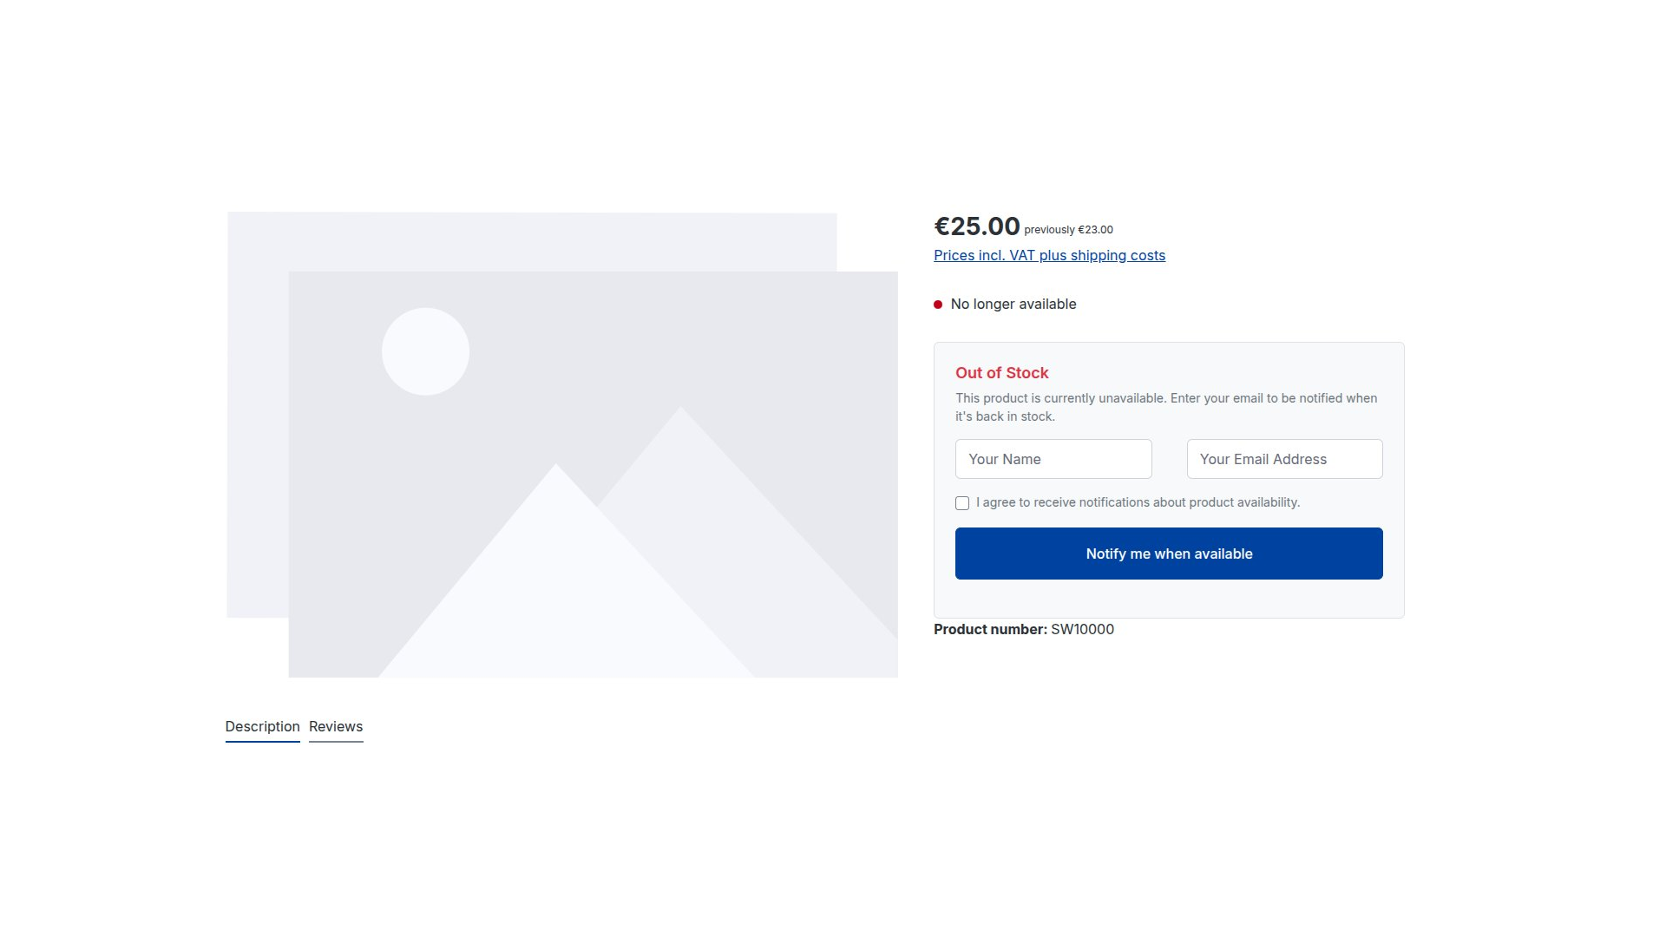The height and width of the screenshot is (937, 1666).
Task: Switch to the Reviews tab
Action: click(336, 727)
